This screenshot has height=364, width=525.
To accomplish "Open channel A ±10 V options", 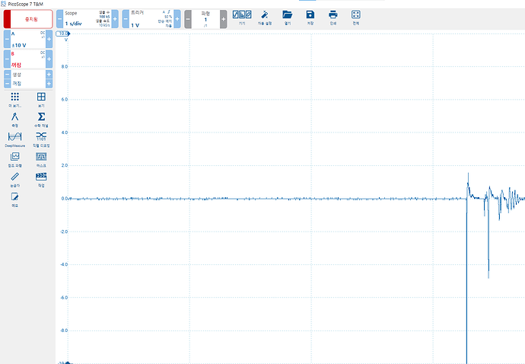I will (28, 39).
